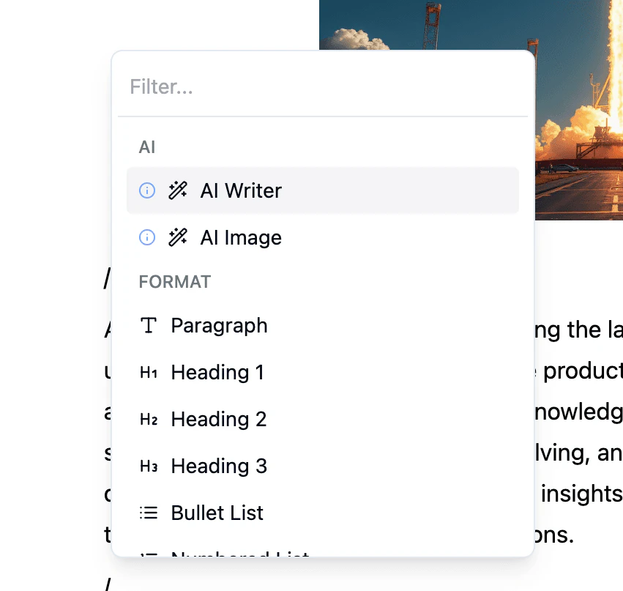Click the H2 heading icon

click(x=149, y=420)
